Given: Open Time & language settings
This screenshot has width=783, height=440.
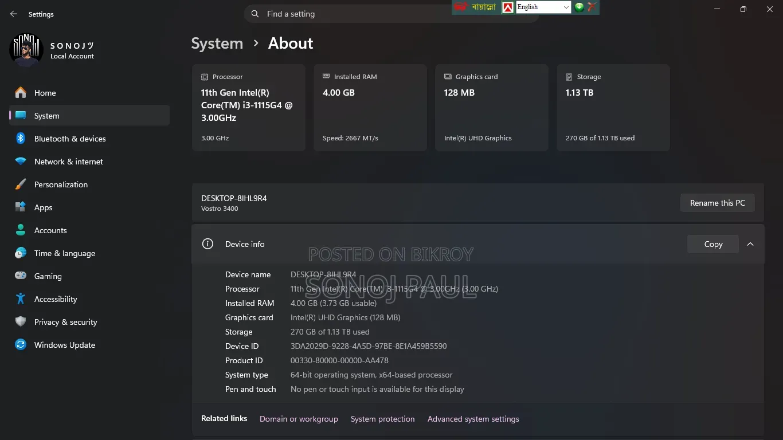Looking at the screenshot, I should click(x=89, y=253).
